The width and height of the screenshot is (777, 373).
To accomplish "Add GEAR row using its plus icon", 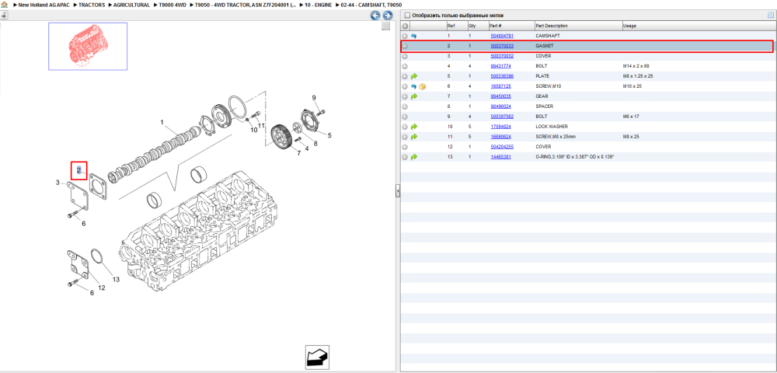I will click(x=405, y=96).
